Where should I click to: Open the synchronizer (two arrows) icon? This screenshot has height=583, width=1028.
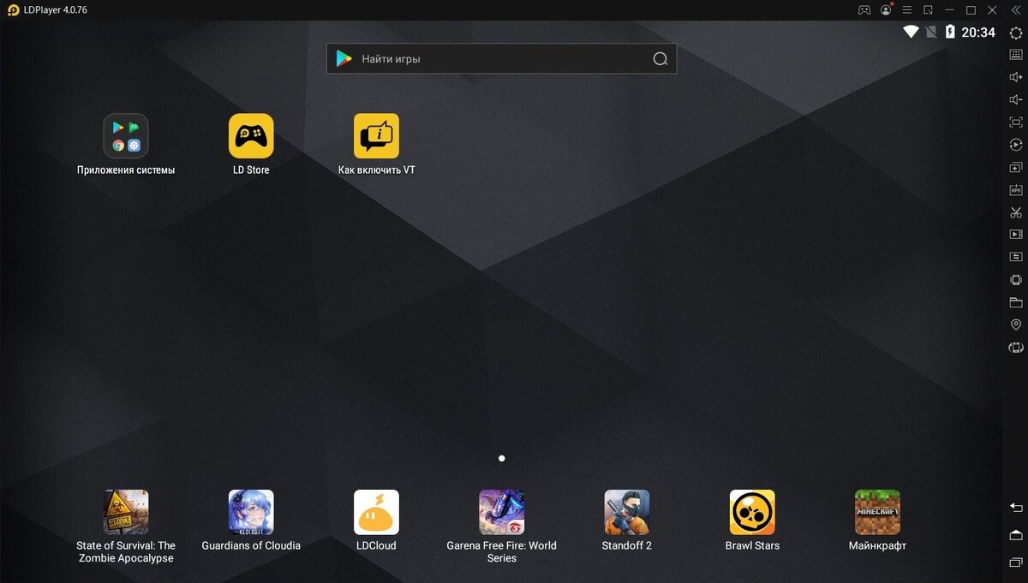(1016, 256)
